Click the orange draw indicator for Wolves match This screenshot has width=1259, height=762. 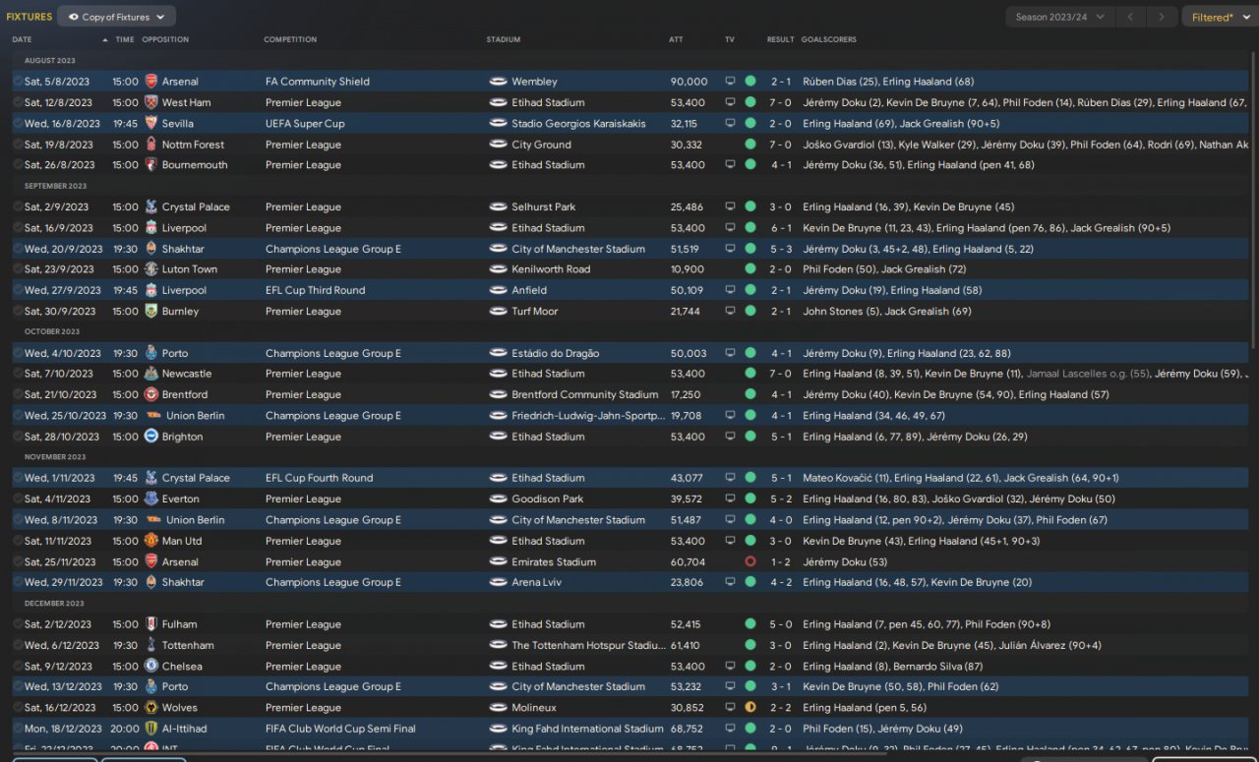click(750, 708)
